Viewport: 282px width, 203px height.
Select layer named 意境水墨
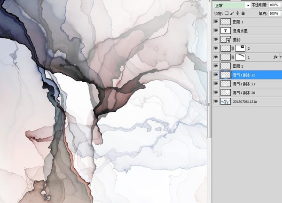tap(240, 31)
